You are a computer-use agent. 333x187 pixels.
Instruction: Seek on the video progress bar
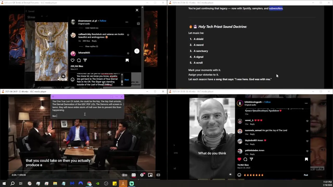84,171
